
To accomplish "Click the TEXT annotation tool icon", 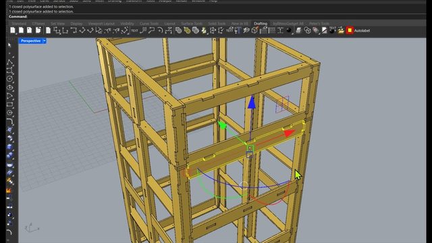I will click(134, 30).
